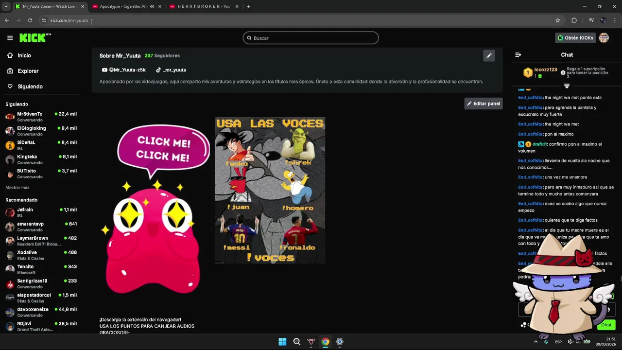Viewport: 622px width, 350px height.
Task: Open Chrome profile avatar
Action: click(603, 20)
